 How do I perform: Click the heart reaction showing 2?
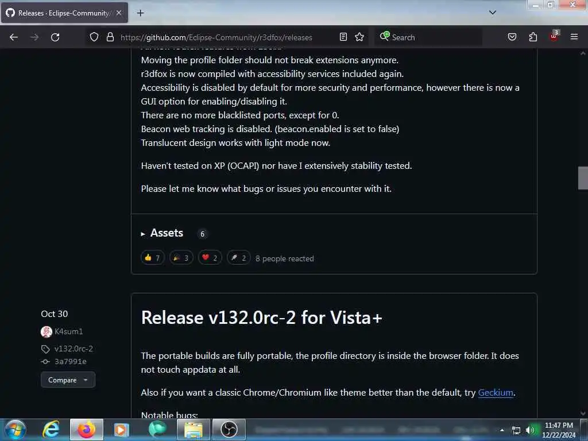point(210,258)
